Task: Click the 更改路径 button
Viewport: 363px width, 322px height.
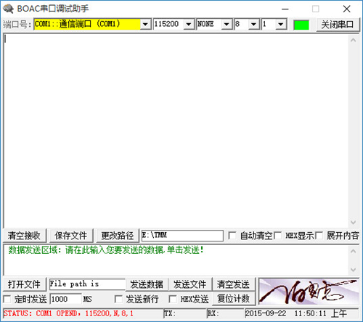Action: pyautogui.click(x=118, y=236)
